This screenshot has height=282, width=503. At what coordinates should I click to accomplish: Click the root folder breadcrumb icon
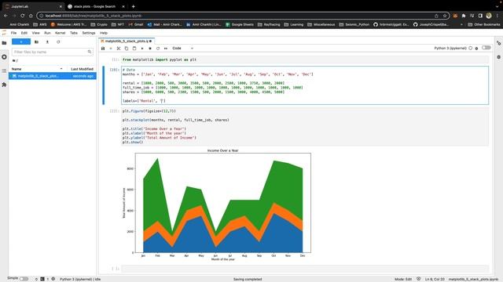(14, 61)
